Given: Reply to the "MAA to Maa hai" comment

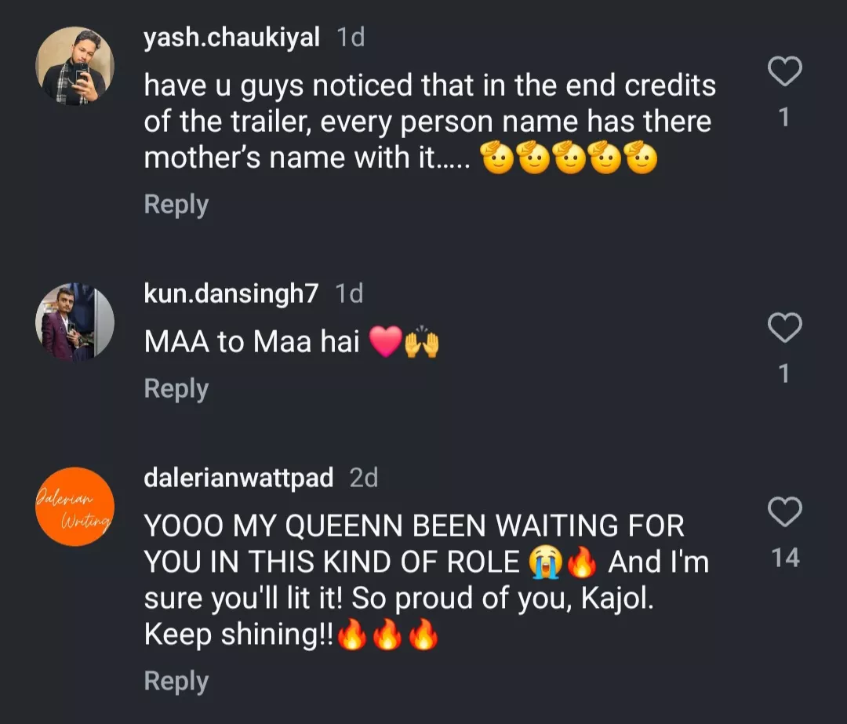Looking at the screenshot, I should (x=176, y=389).
